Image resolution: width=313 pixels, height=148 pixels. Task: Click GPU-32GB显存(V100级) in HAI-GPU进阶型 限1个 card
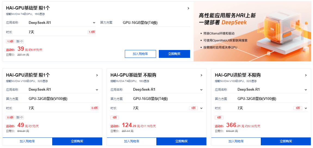pos(47,99)
